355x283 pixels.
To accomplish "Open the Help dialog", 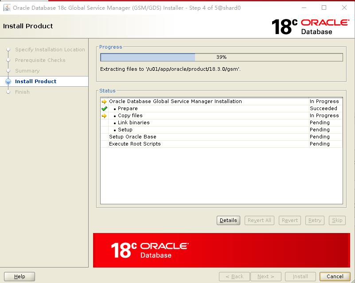I will pyautogui.click(x=20, y=276).
